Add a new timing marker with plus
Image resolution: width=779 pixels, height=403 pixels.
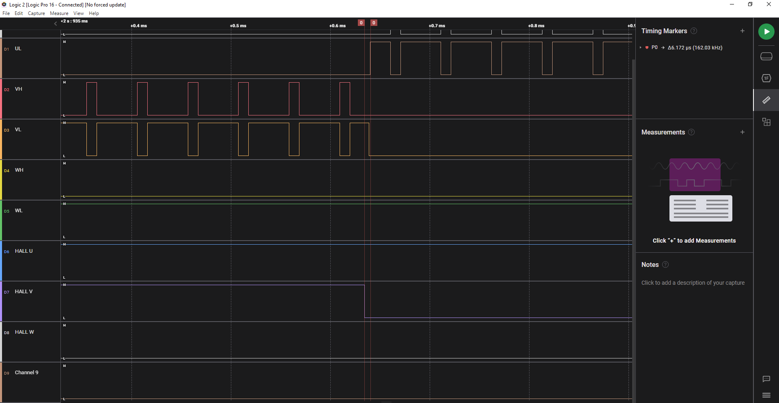[742, 31]
